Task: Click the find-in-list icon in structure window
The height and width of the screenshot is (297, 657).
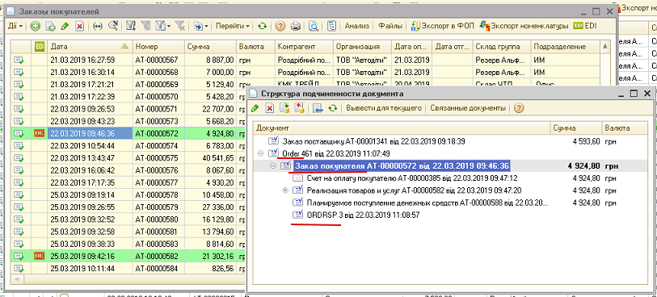Action: click(x=318, y=108)
